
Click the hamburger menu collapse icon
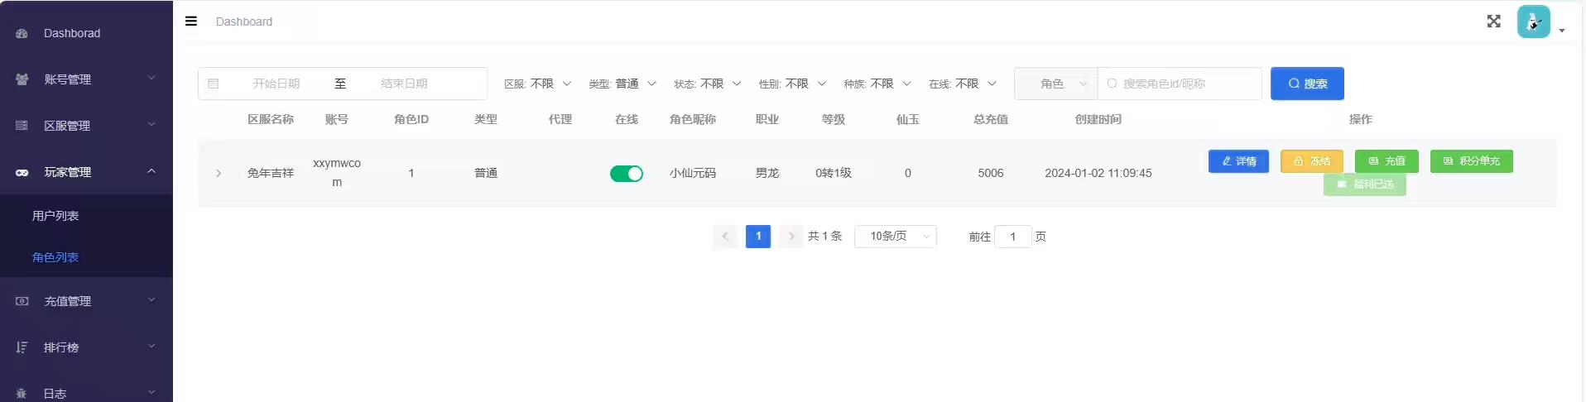coord(191,22)
